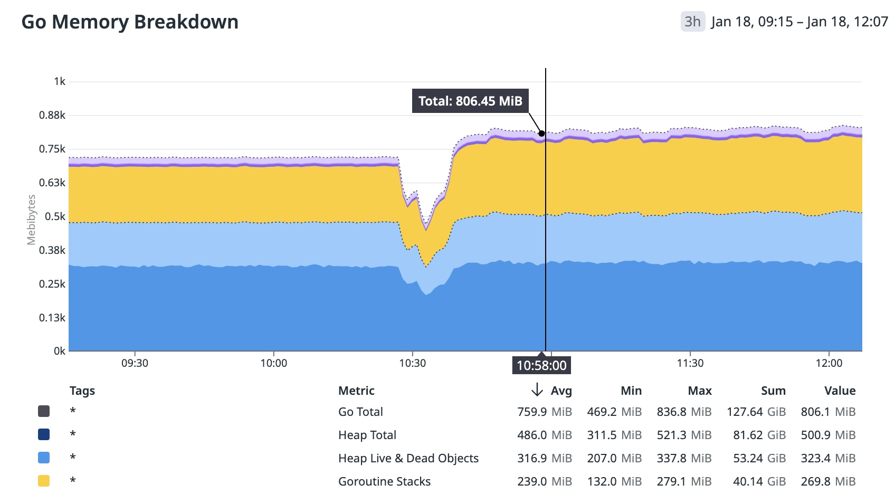Sort table by the Max column

click(699, 391)
